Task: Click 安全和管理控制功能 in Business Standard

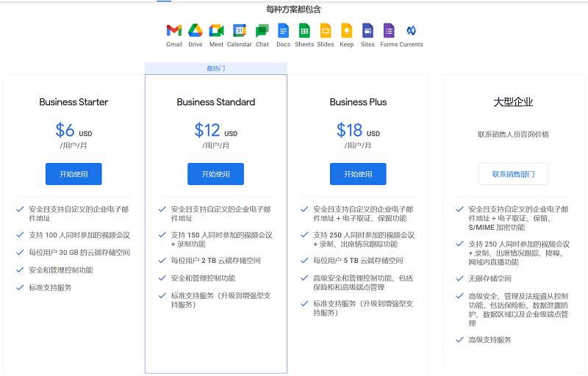Action: pos(204,278)
